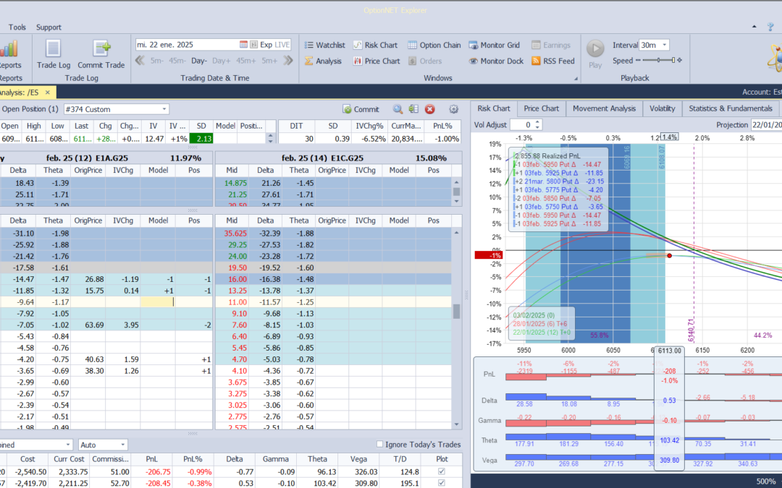Open the Reports bar chart icon
Screen dimensions: 782x488
[9, 49]
